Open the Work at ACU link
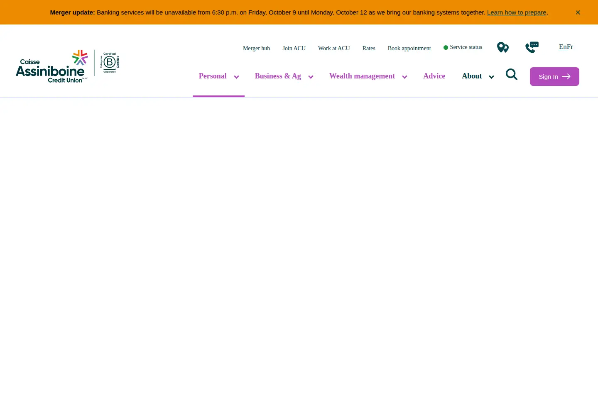Image resolution: width=598 pixels, height=415 pixels. coord(334,48)
